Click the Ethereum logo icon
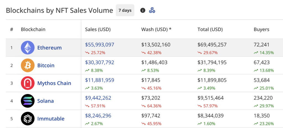 tap(28, 48)
